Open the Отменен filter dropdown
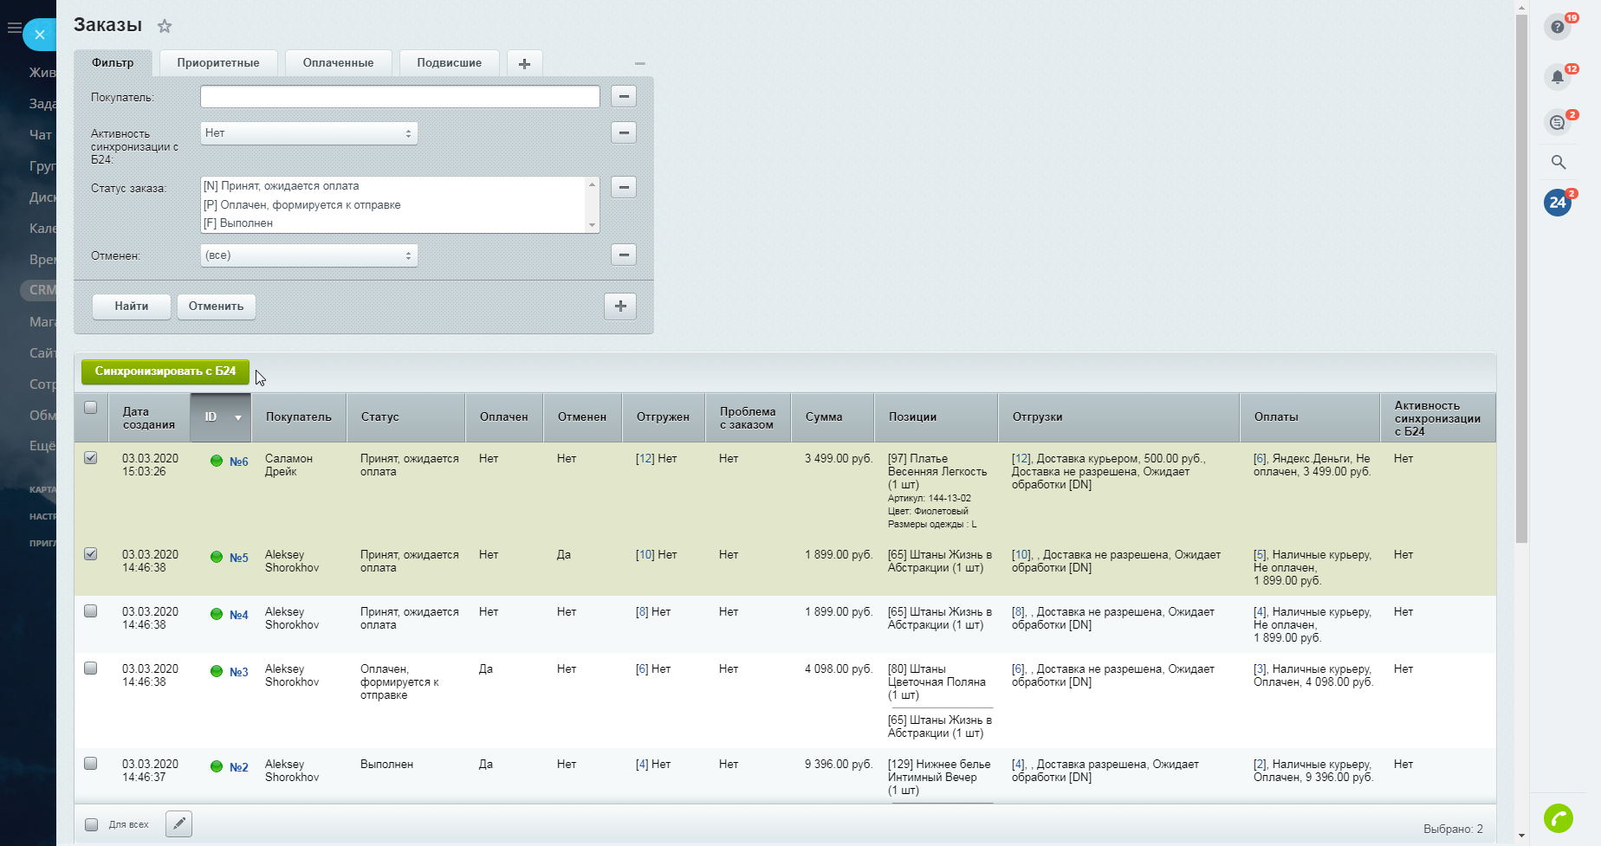 coord(308,255)
